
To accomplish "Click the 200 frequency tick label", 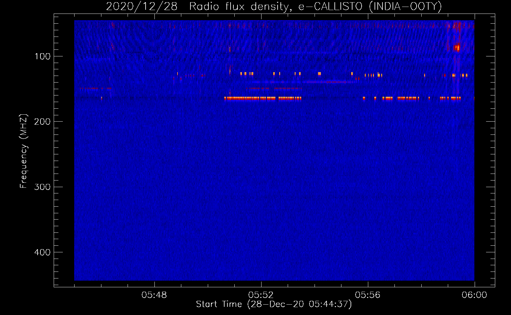I will pyautogui.click(x=43, y=122).
